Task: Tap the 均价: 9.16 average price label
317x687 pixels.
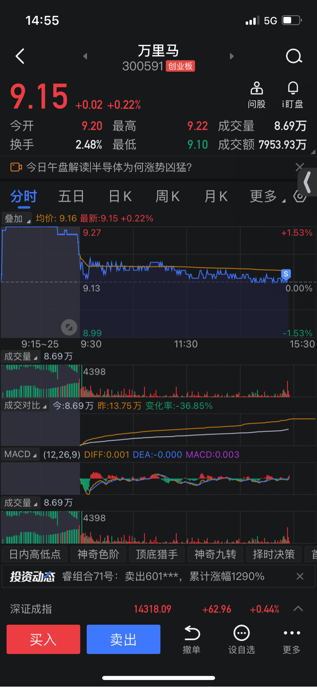Action: click(56, 218)
